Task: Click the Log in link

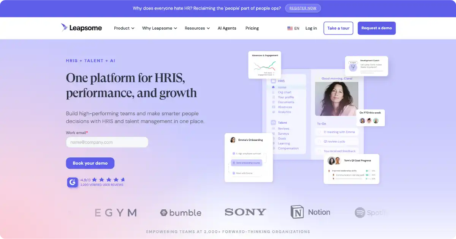Action: tap(311, 28)
